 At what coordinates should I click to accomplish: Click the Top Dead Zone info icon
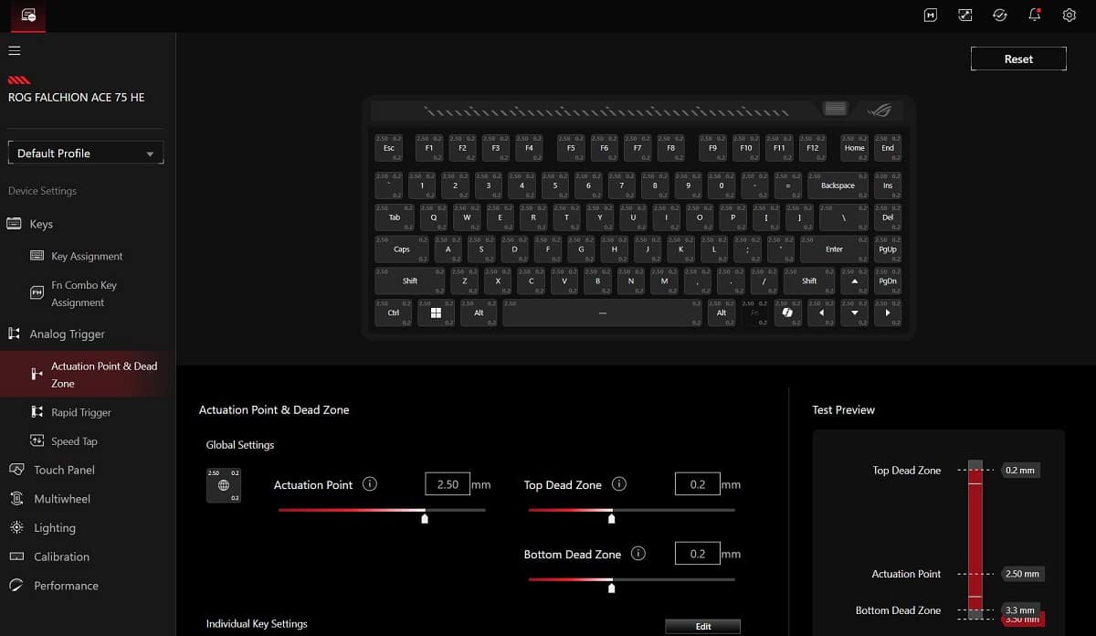point(619,484)
